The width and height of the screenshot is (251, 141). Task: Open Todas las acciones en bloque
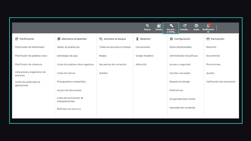point(115,47)
